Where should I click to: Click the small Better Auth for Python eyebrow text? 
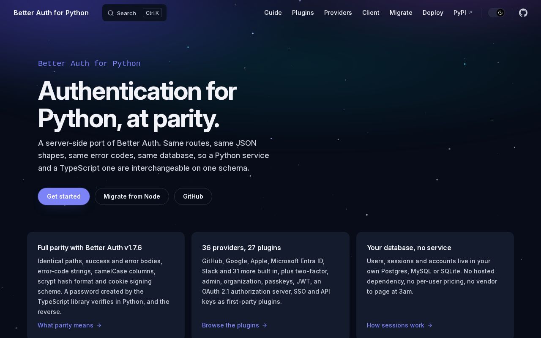pyautogui.click(x=89, y=63)
